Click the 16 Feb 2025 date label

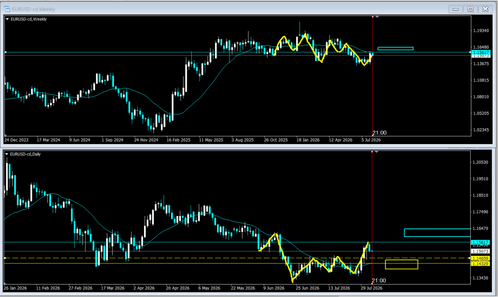pyautogui.click(x=178, y=140)
